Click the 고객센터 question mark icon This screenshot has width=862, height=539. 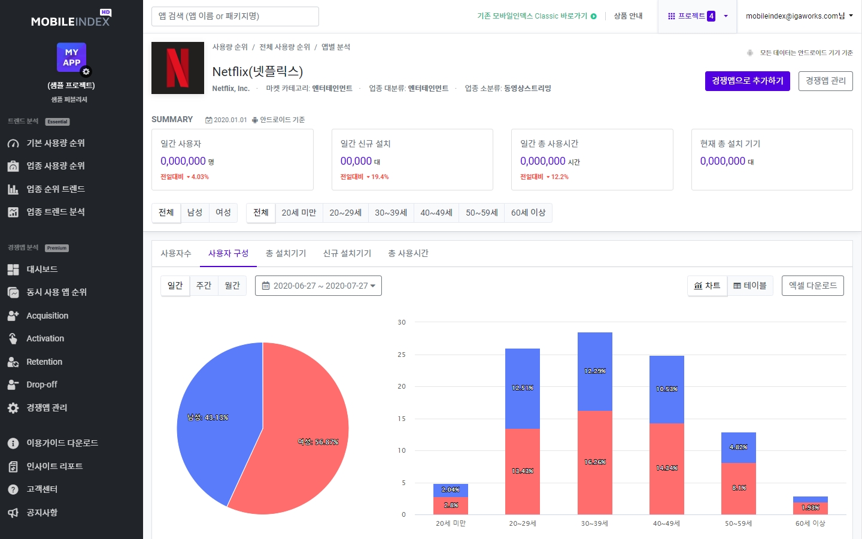pos(13,489)
